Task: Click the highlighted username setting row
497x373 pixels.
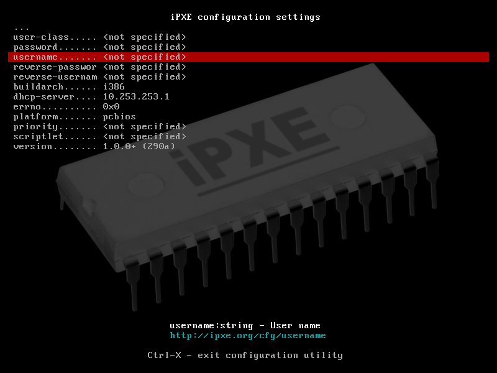Action: 248,57
